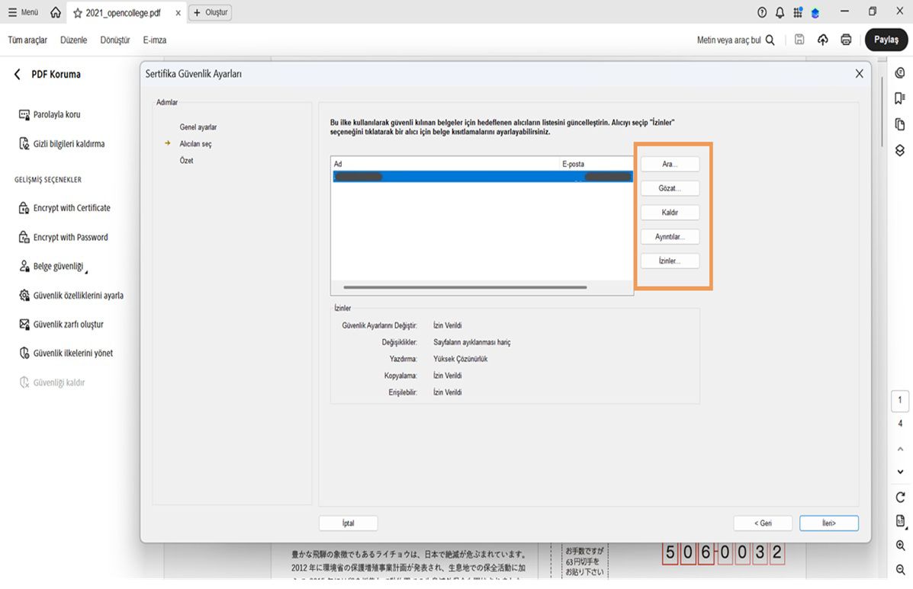This screenshot has width=913, height=589.
Task: Click the search magnifier icon in toolbar
Action: 770,40
